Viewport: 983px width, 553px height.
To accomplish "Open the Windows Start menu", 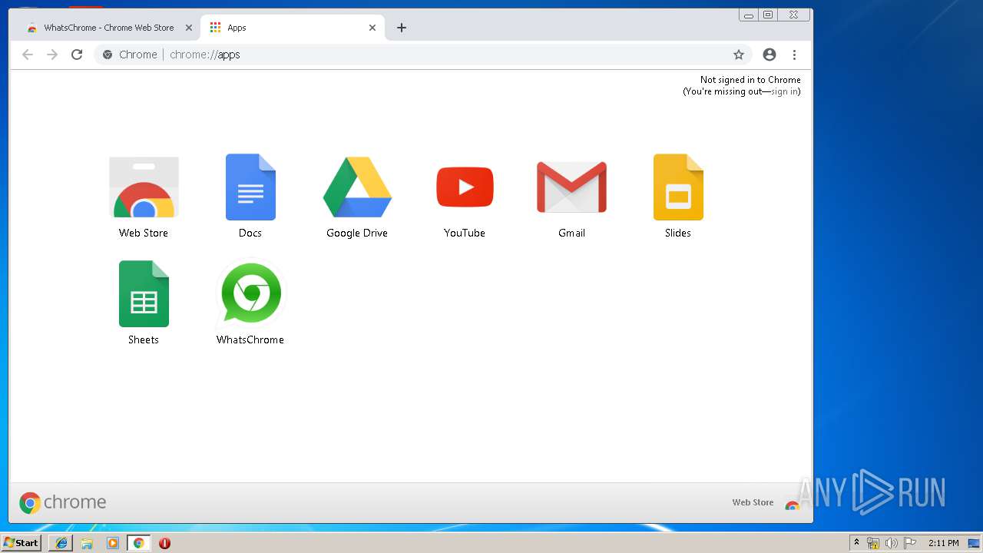I will [x=22, y=543].
